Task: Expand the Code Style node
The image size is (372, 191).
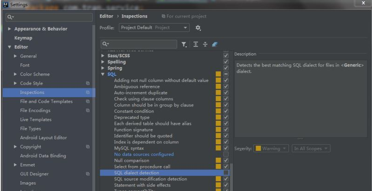Action: tap(15, 83)
